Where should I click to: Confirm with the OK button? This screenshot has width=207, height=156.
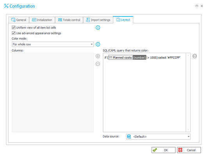[x=163, y=150]
